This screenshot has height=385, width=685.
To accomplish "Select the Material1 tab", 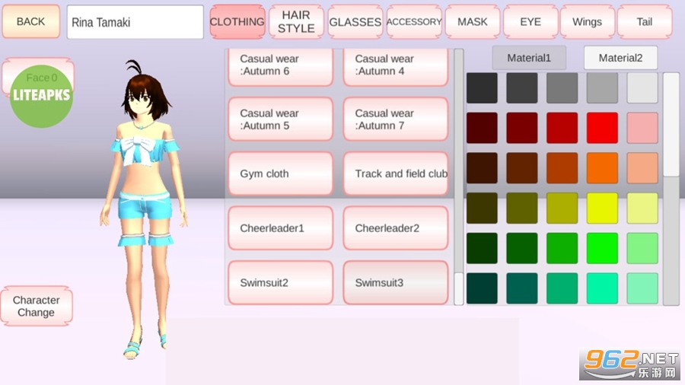I will [529, 58].
